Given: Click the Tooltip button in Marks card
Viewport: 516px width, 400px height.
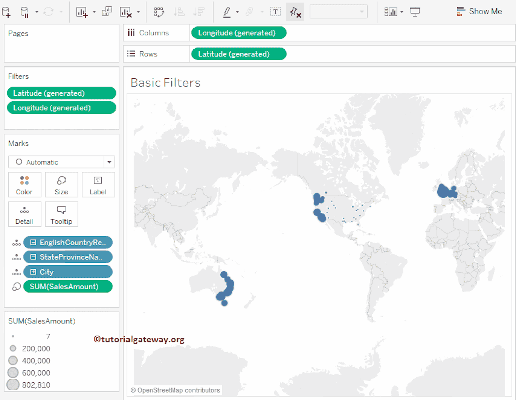Looking at the screenshot, I should pos(61,214).
